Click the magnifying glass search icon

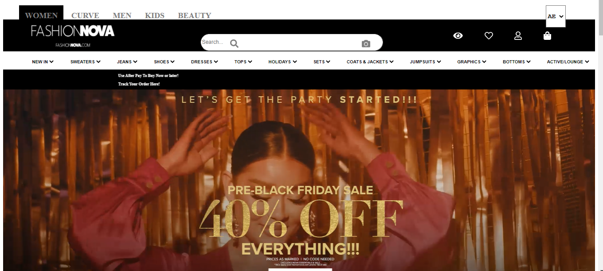234,43
